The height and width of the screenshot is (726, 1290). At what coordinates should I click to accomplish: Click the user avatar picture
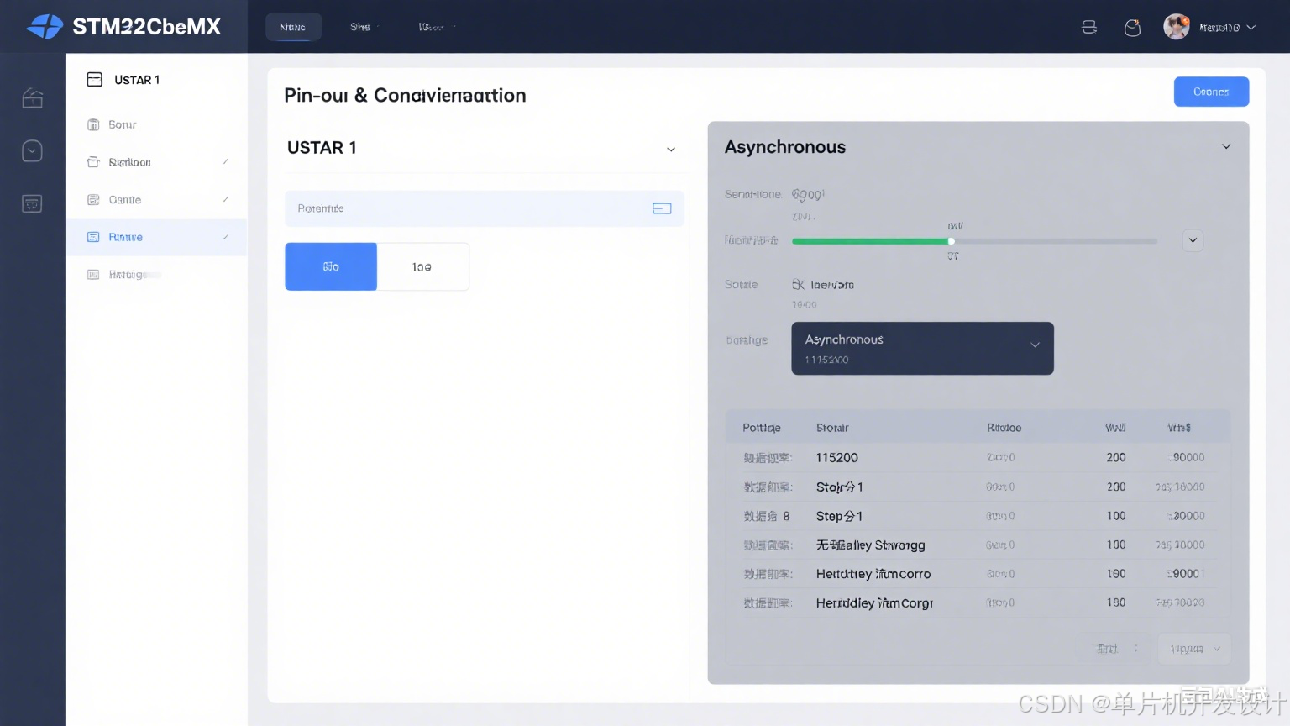(1176, 27)
